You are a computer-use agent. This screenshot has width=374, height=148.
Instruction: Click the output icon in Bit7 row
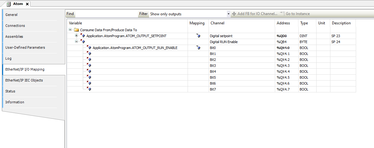coord(89,89)
